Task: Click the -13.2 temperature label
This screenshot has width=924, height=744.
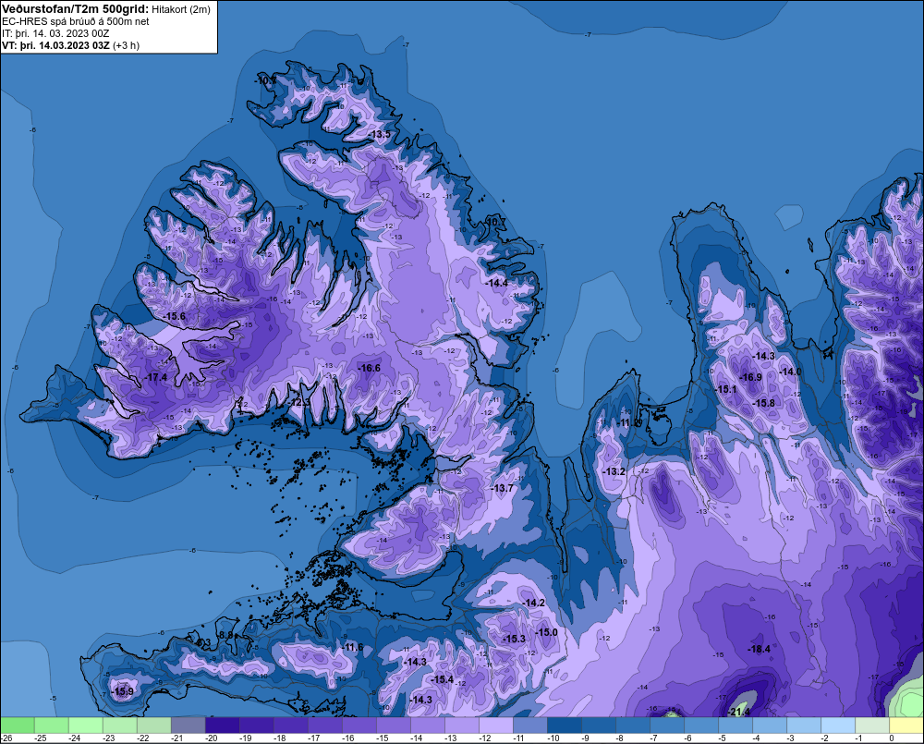Action: [614, 471]
